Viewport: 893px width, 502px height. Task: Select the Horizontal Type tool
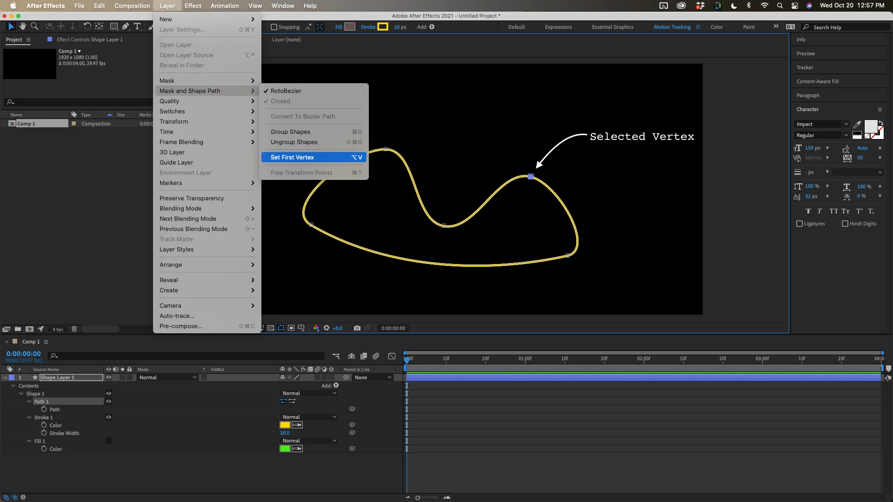[x=137, y=26]
